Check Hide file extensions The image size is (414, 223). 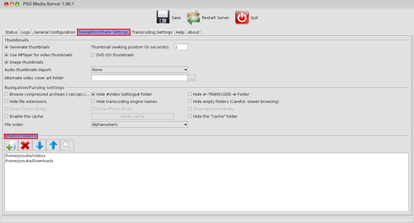click(x=6, y=102)
